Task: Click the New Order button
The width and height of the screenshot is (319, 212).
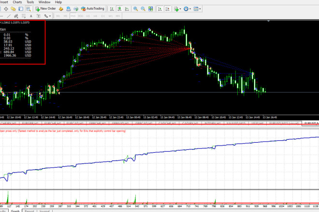Action: (x=45, y=9)
